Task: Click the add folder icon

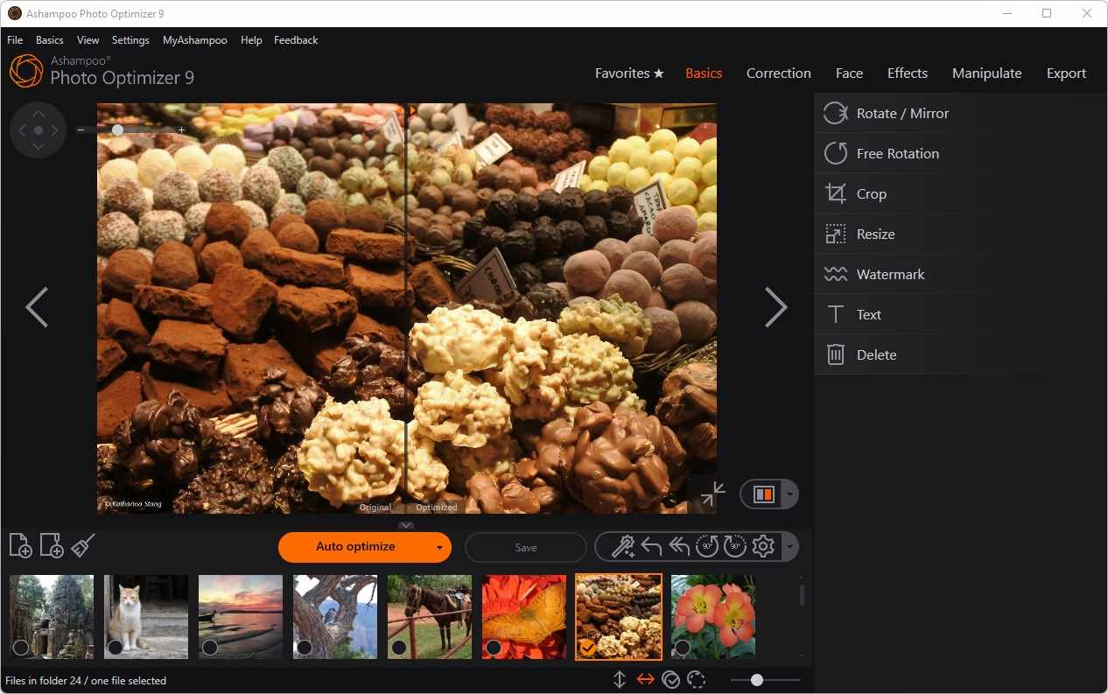Action: (52, 545)
